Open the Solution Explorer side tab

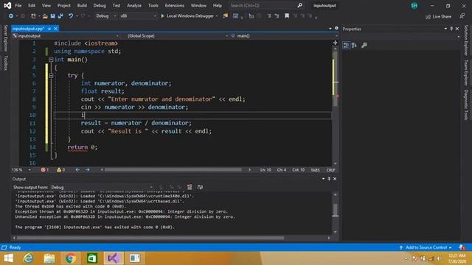[x=466, y=40]
